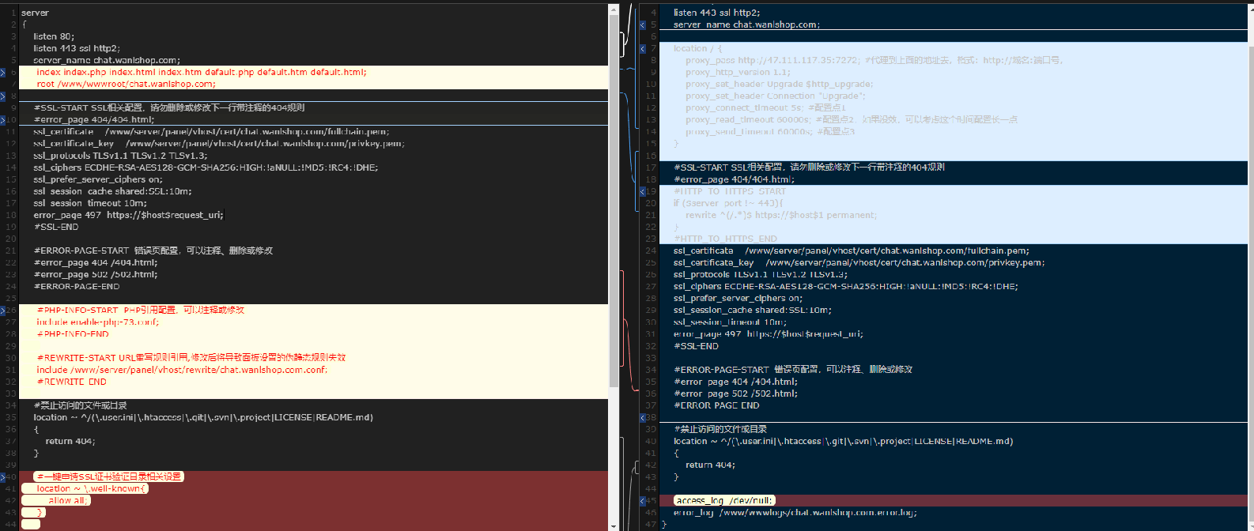Click 'listen 80;' line in left pane
1254x531 pixels.
pyautogui.click(x=54, y=36)
